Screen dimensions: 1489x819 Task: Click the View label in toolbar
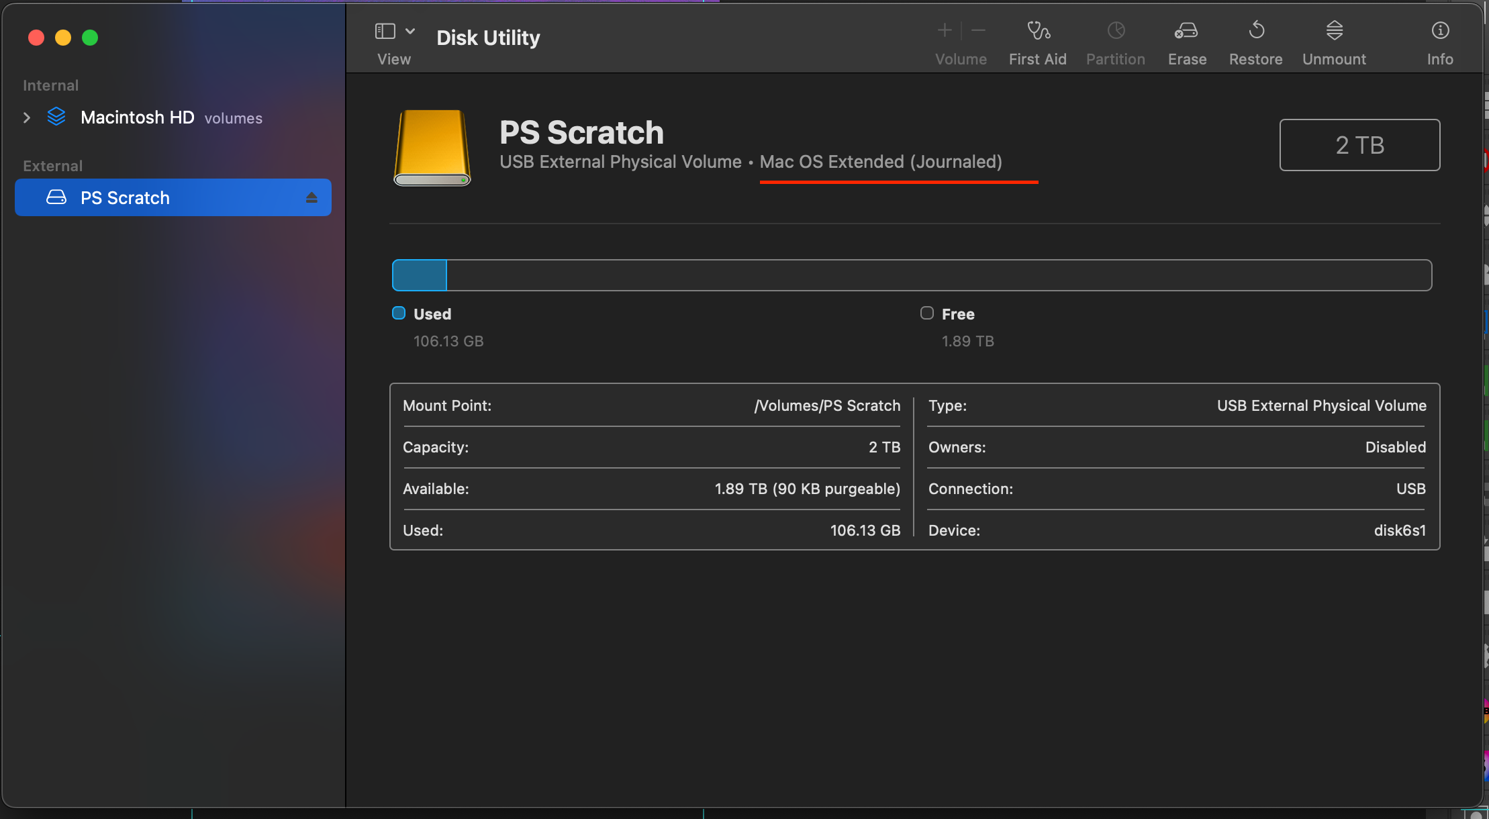[x=394, y=59]
